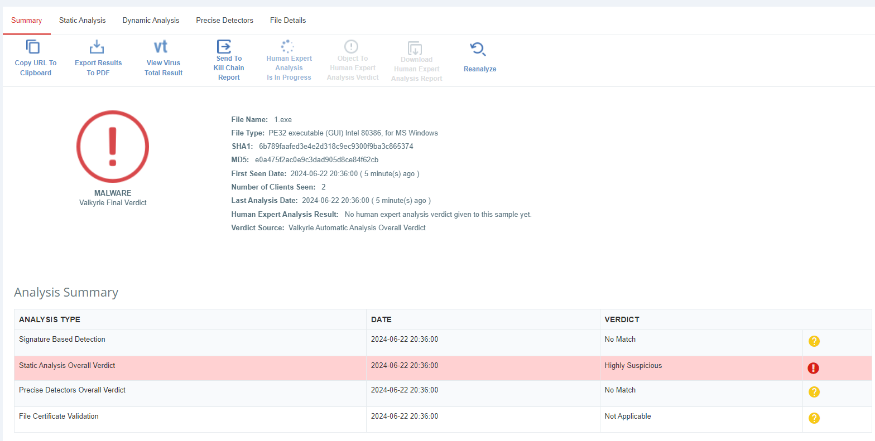Click the First Seen Date value
The height and width of the screenshot is (441, 875).
355,174
